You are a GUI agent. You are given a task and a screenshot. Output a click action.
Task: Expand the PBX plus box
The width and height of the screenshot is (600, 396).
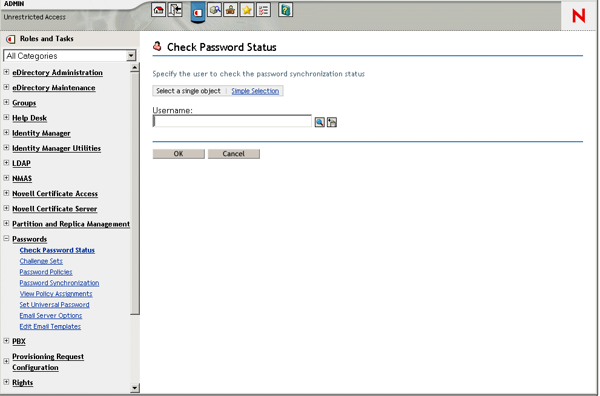point(6,340)
